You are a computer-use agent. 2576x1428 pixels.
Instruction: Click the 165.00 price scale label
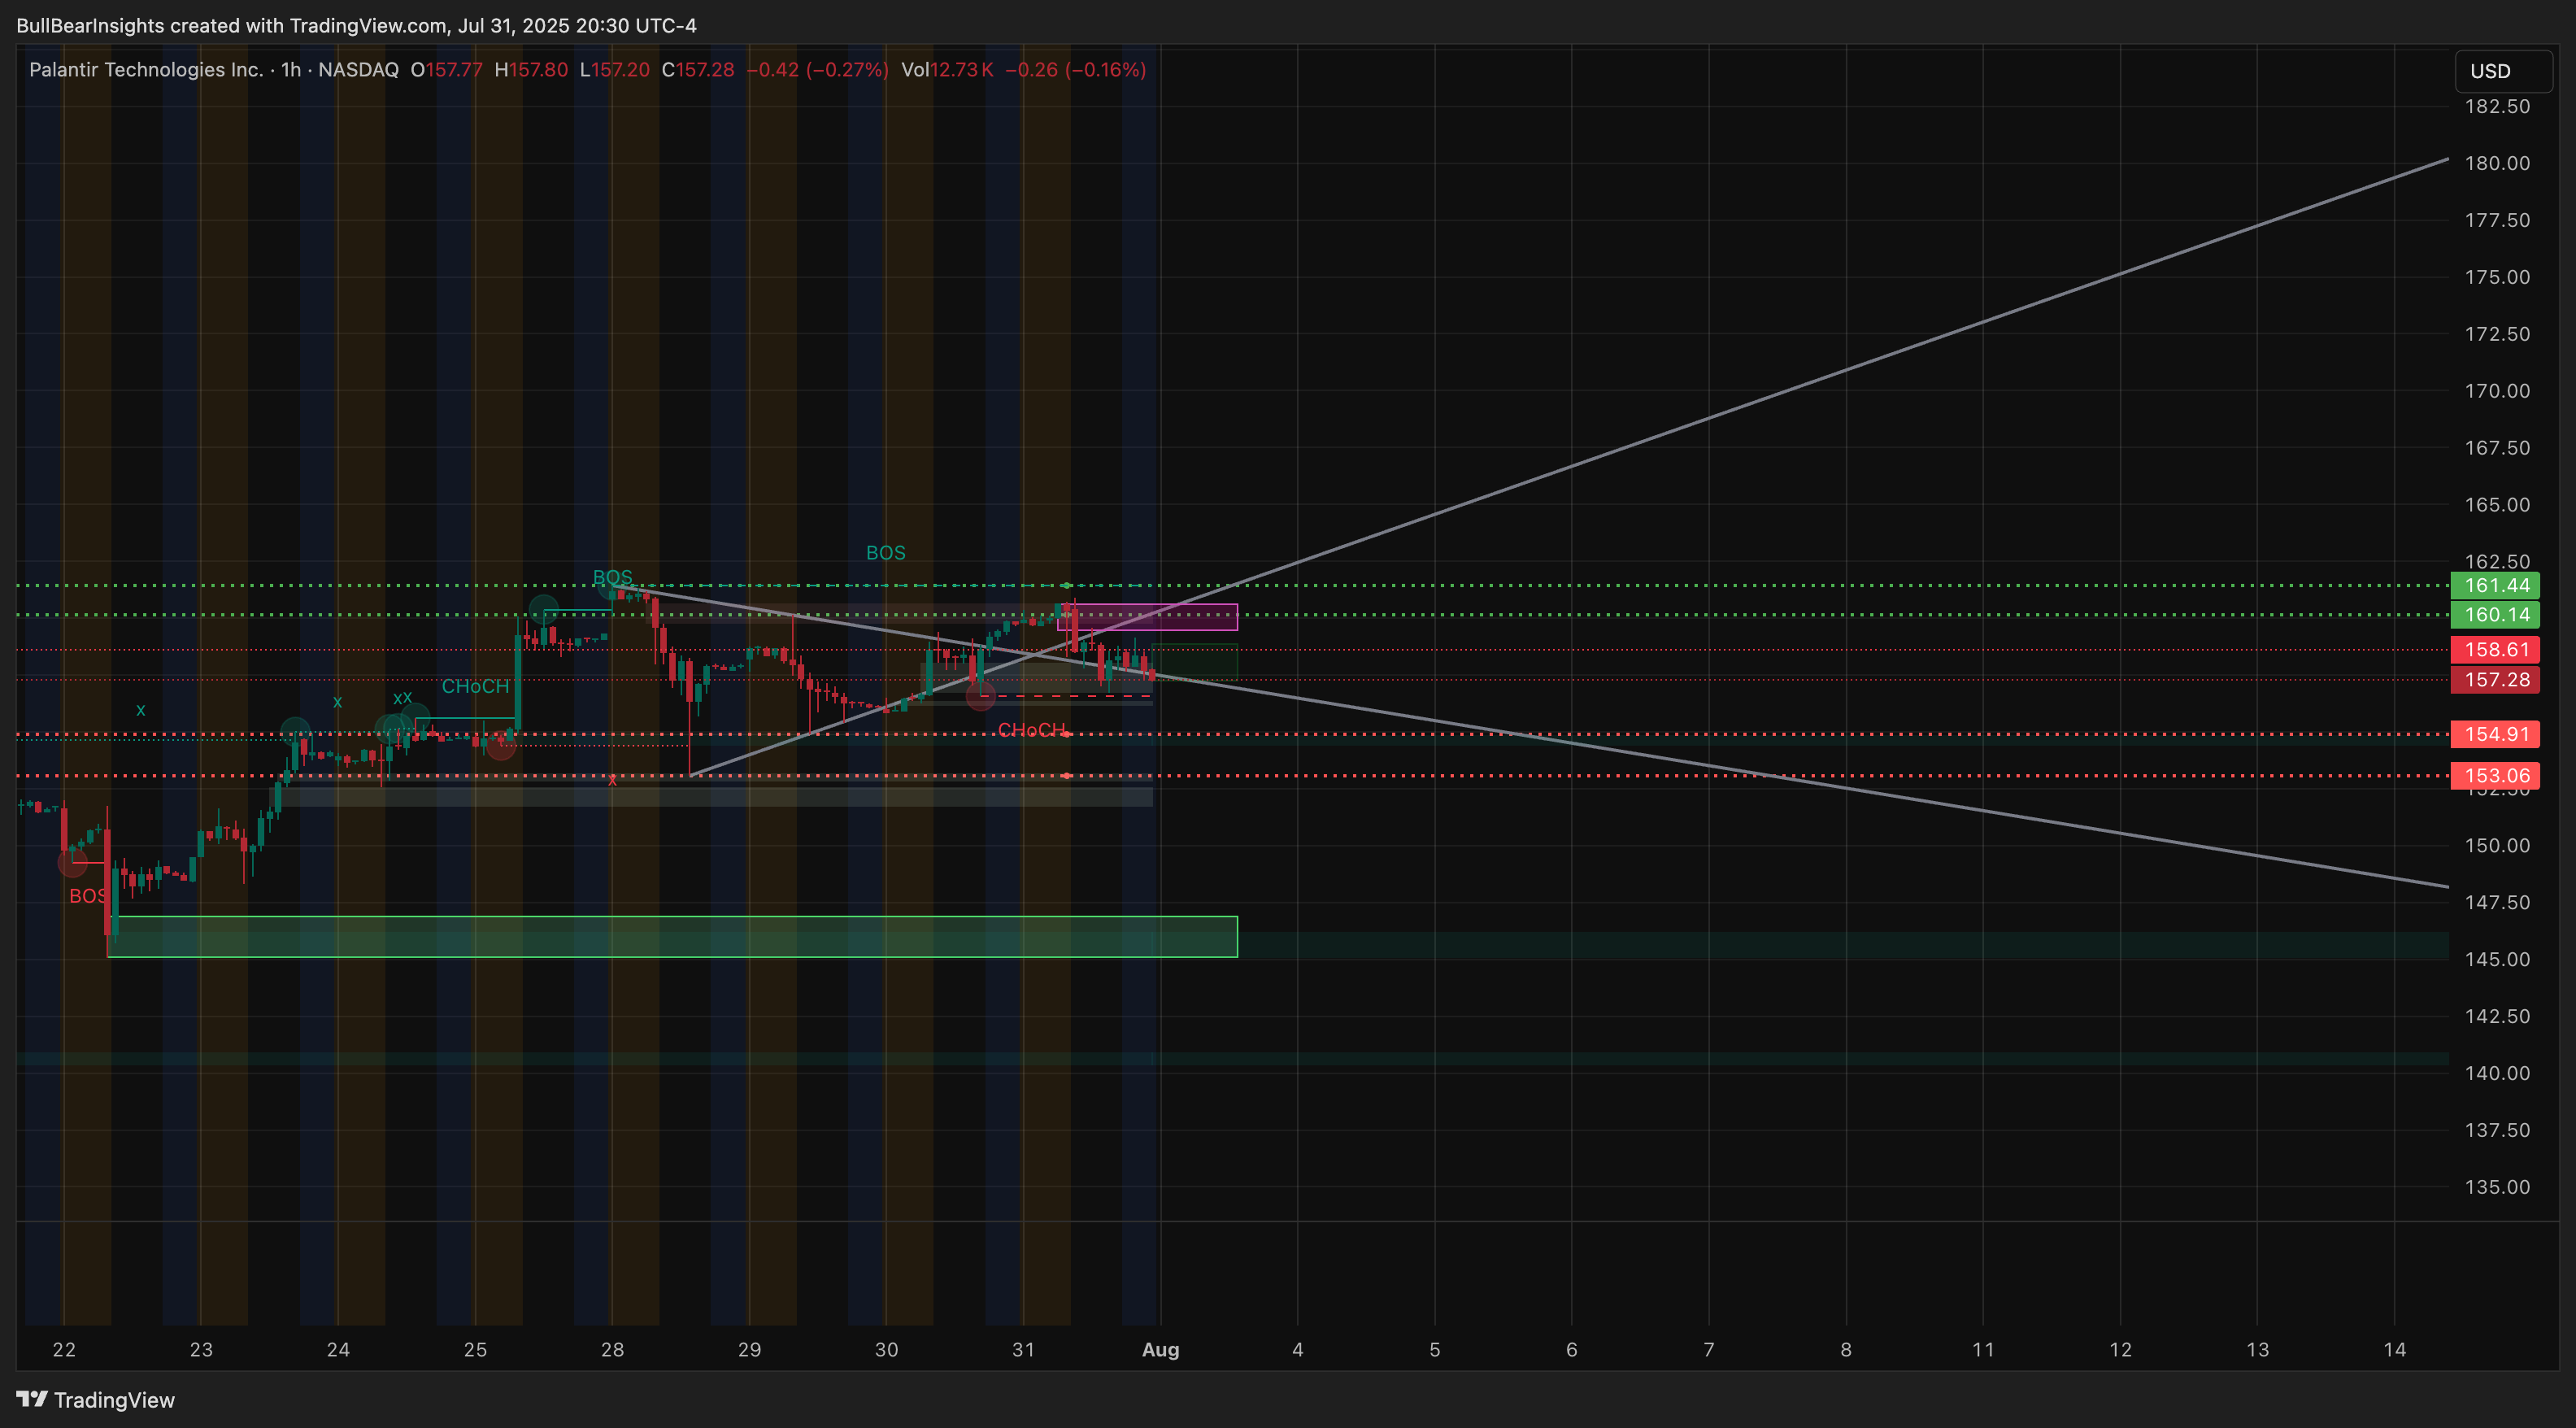pos(2497,504)
